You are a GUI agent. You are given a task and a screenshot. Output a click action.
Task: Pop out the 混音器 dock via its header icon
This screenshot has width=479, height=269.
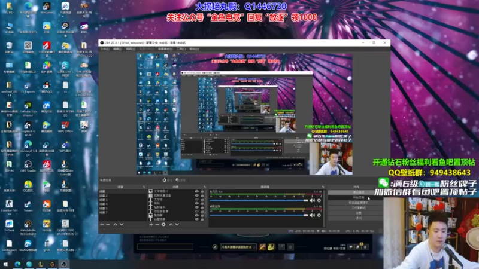click(323, 187)
